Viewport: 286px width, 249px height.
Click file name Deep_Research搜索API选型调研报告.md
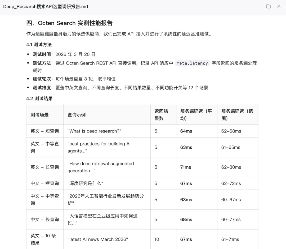46,7
